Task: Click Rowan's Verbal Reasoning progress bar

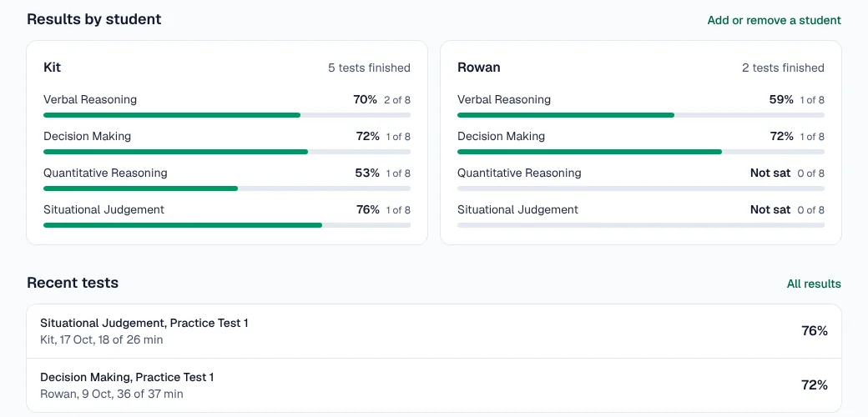Action: coord(641,115)
